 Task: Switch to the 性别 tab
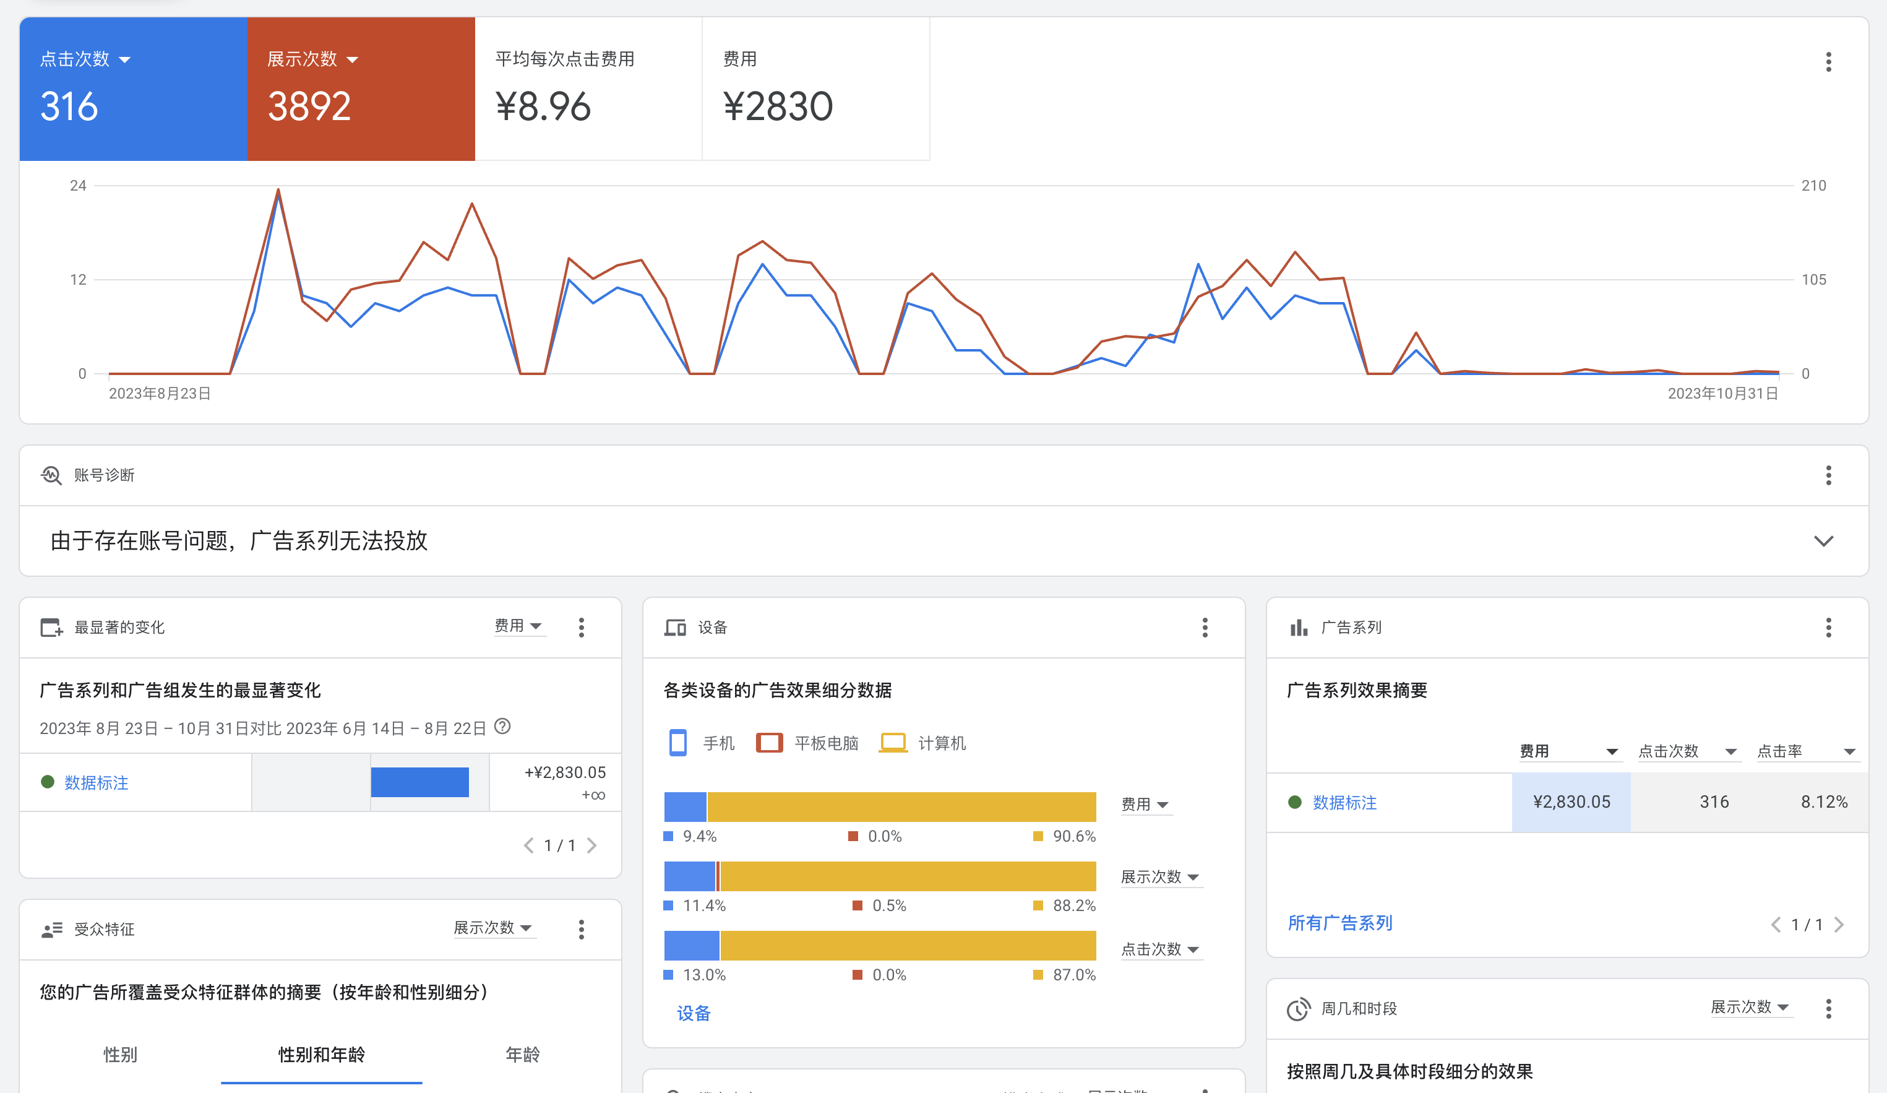pyautogui.click(x=120, y=1055)
